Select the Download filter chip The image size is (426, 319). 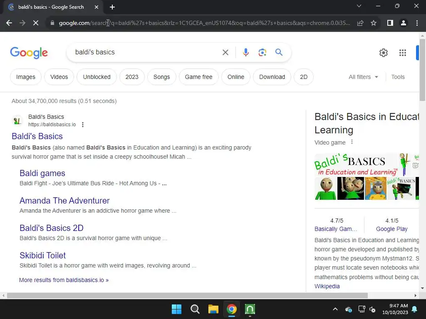(x=272, y=77)
